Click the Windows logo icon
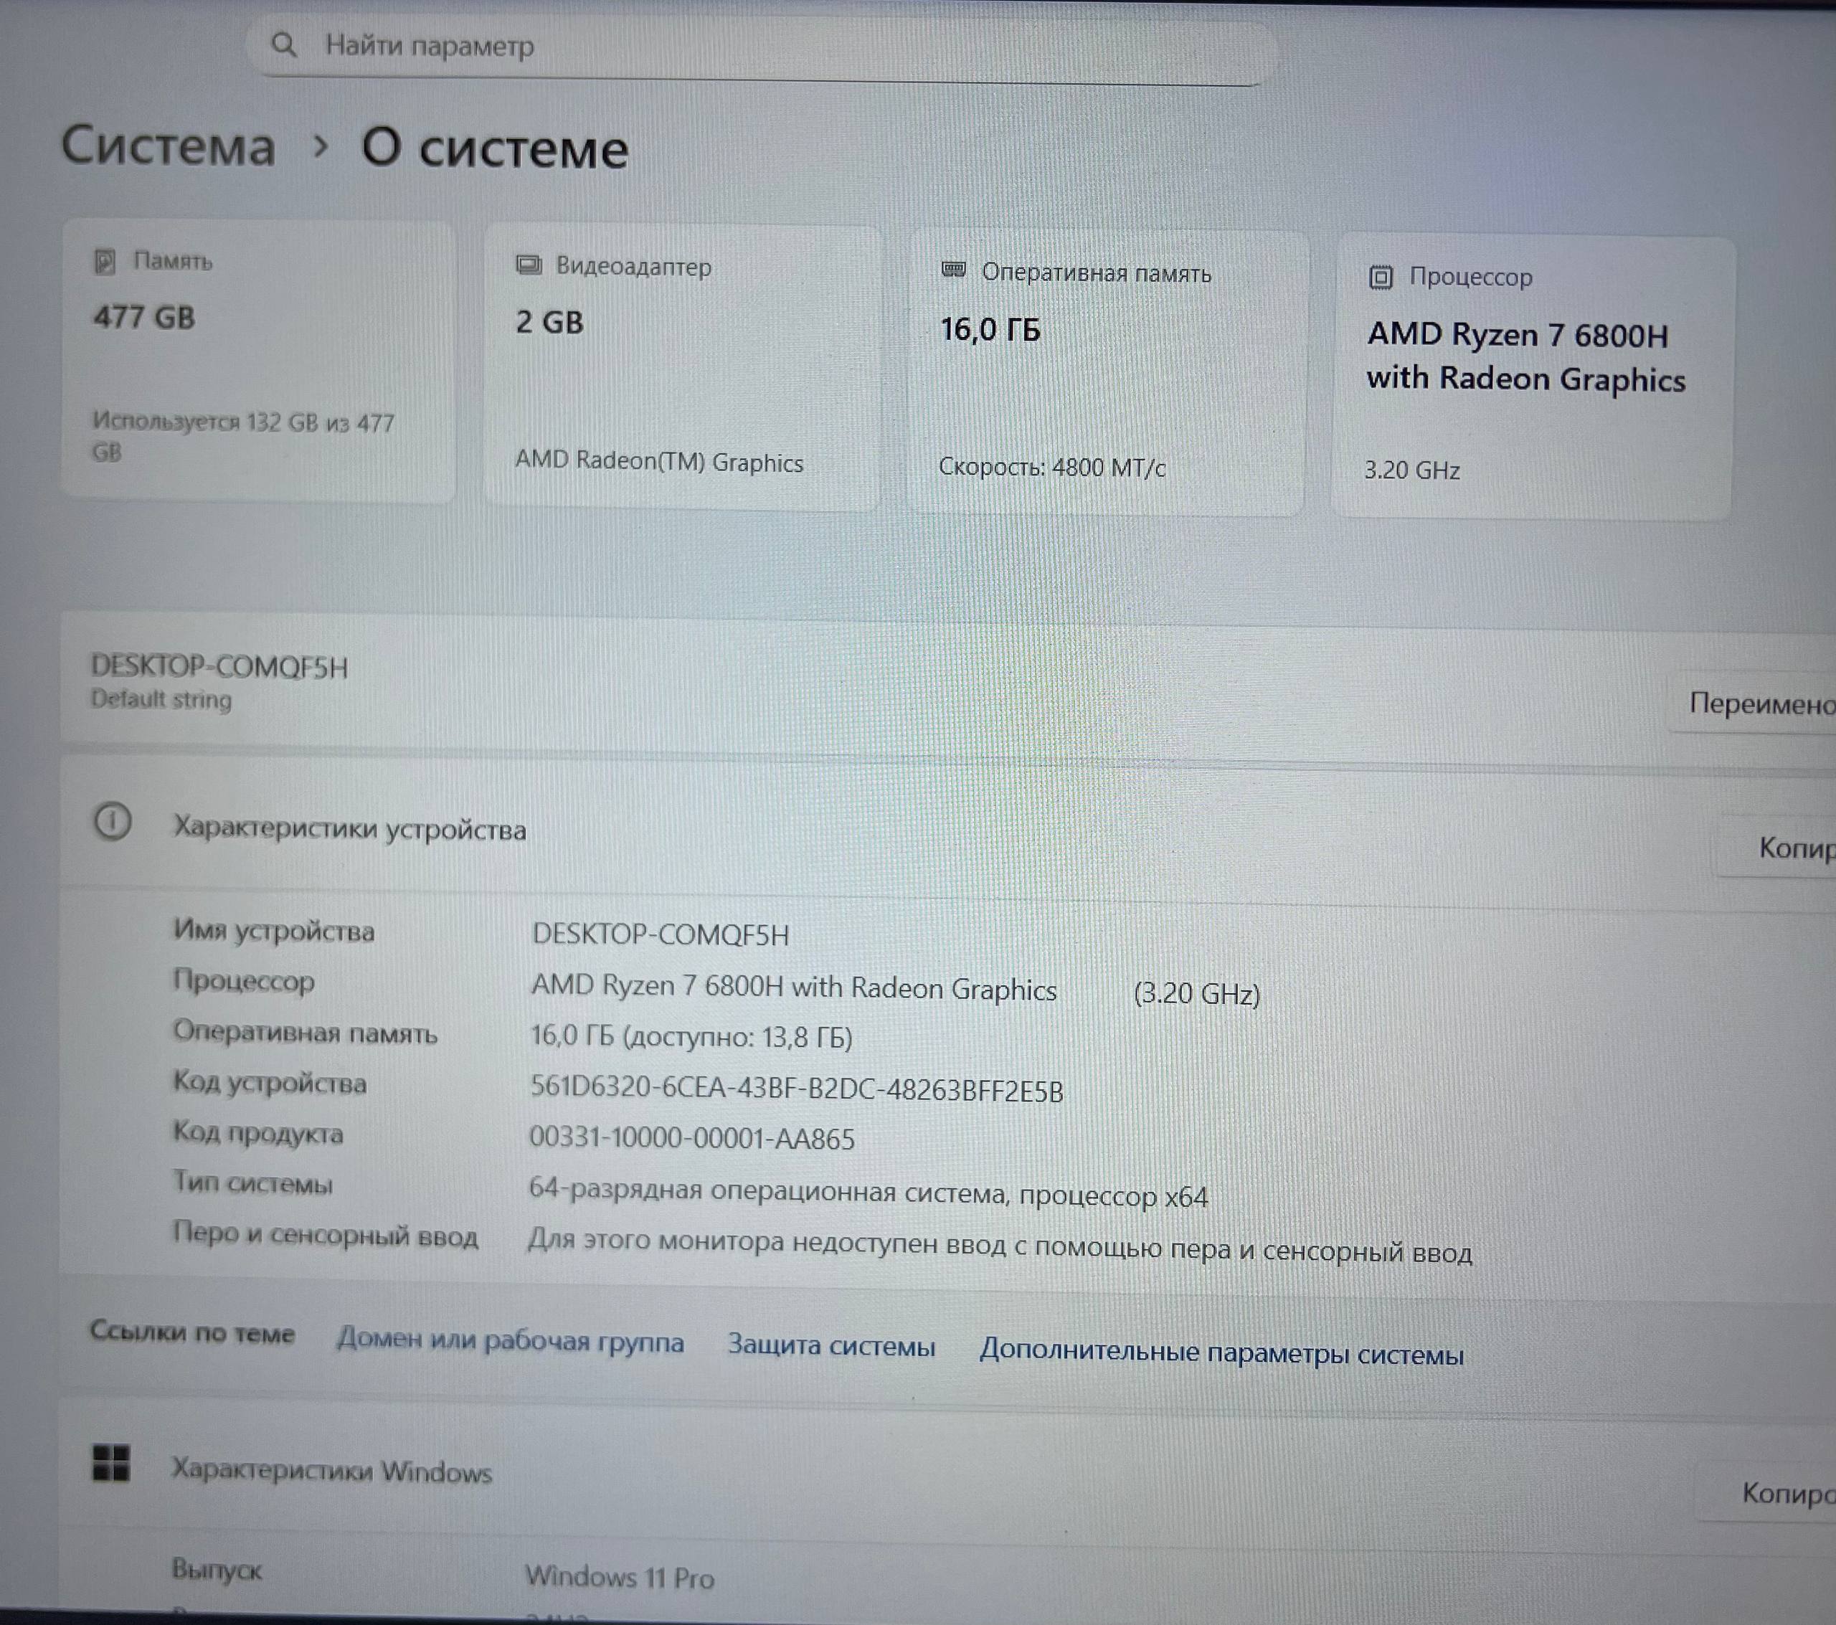1836x1625 pixels. (x=111, y=1462)
